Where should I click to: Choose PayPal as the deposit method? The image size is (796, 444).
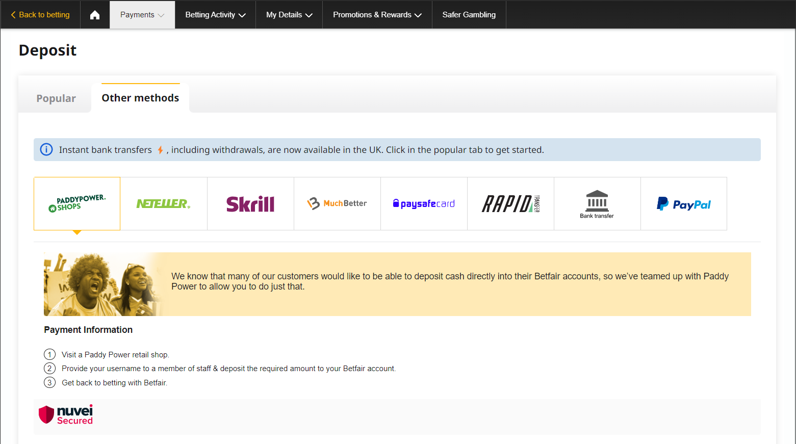pyautogui.click(x=684, y=203)
